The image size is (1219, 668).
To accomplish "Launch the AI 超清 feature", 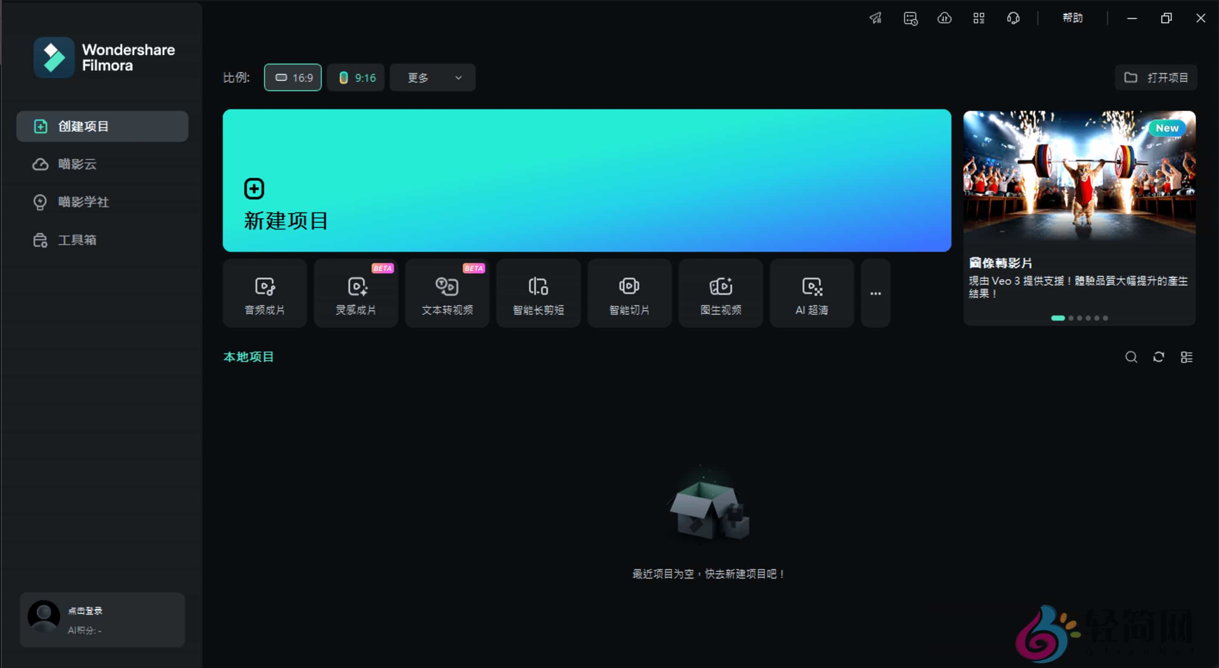I will pyautogui.click(x=811, y=293).
